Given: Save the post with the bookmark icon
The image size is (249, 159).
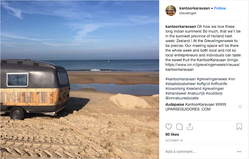Looking at the screenshot, I should pyautogui.click(x=239, y=127).
